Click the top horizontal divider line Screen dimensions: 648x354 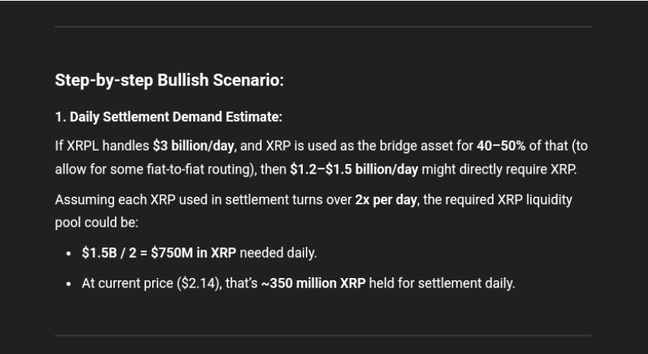tap(323, 27)
